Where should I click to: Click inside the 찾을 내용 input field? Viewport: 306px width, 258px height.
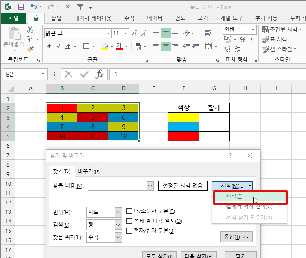click(117, 186)
